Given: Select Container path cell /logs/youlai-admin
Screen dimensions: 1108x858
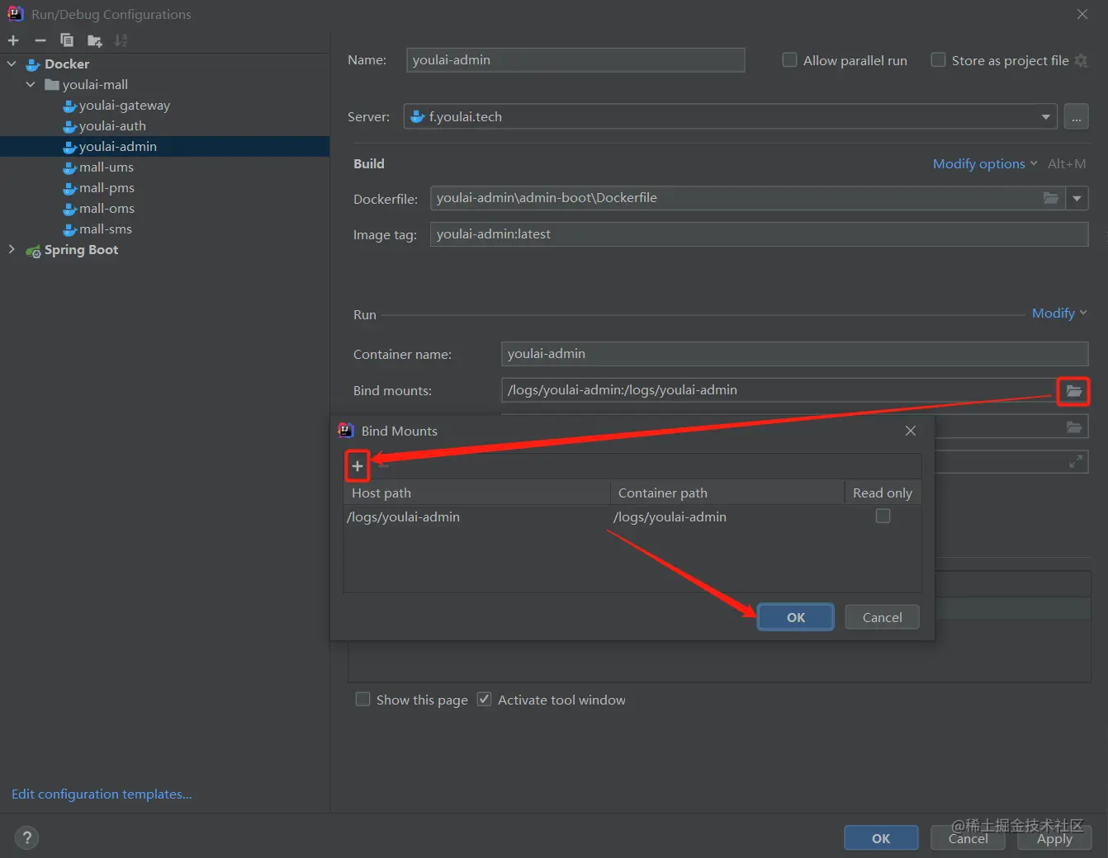Looking at the screenshot, I should pos(727,516).
